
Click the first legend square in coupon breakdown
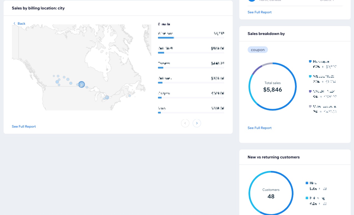tap(310, 61)
